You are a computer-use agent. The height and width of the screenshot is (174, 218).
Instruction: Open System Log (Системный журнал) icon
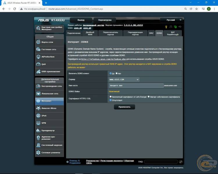tap(38, 145)
